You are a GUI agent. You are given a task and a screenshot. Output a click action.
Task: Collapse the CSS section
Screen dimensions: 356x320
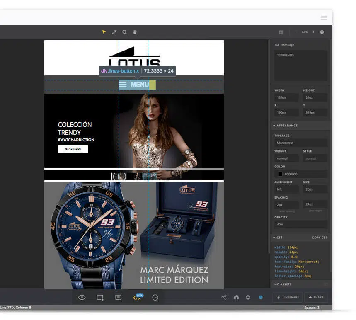[278, 238]
